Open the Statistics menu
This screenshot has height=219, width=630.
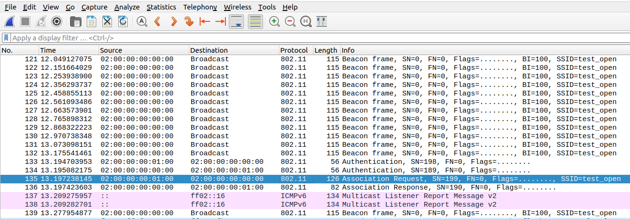[x=161, y=7]
